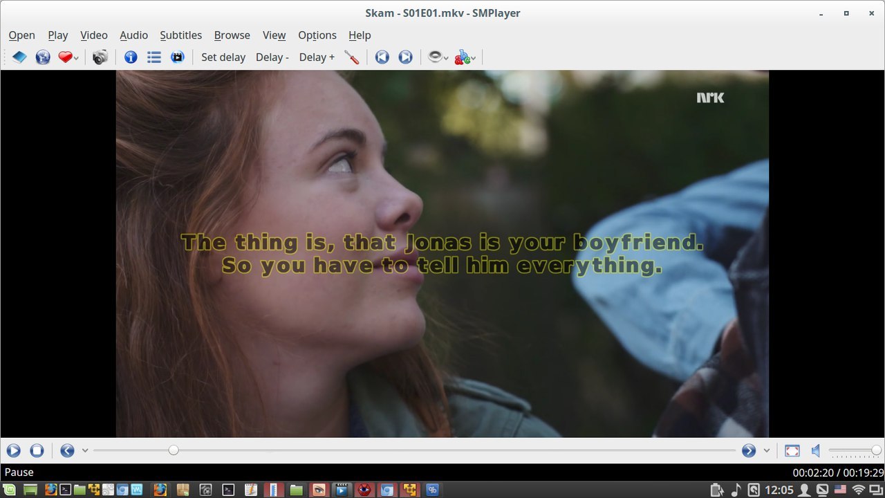Click the video frame area
The width and height of the screenshot is (885, 498).
[x=442, y=254]
